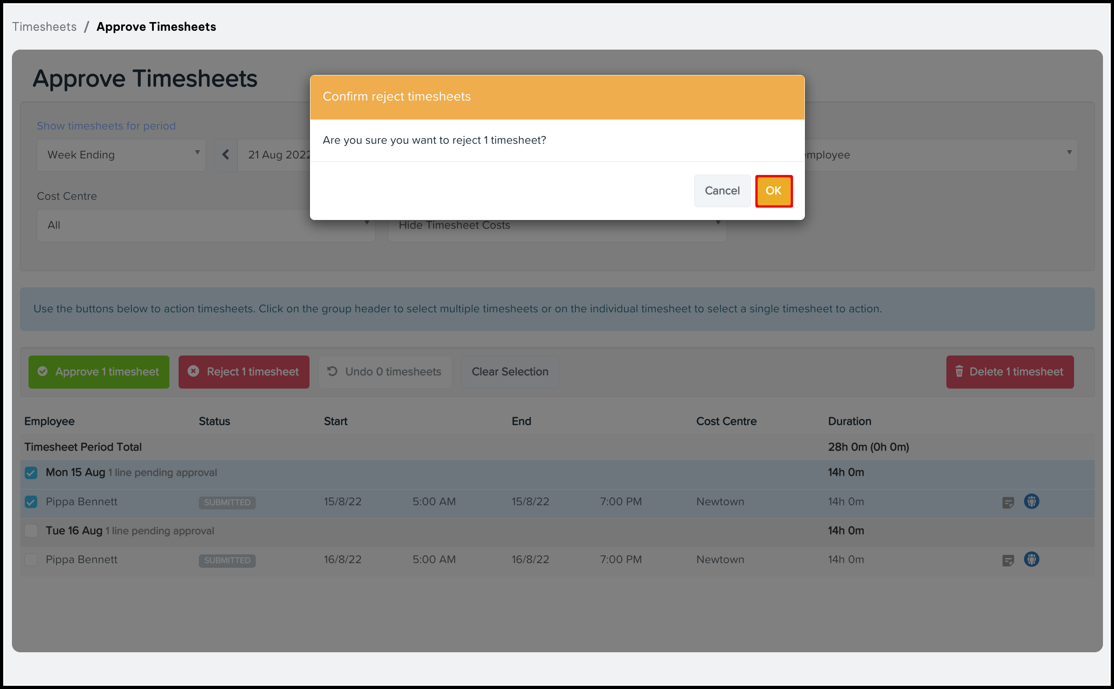Tick Pippa Bennett's 16/8/22 timesheet checkbox
This screenshot has width=1114, height=689.
[31, 559]
